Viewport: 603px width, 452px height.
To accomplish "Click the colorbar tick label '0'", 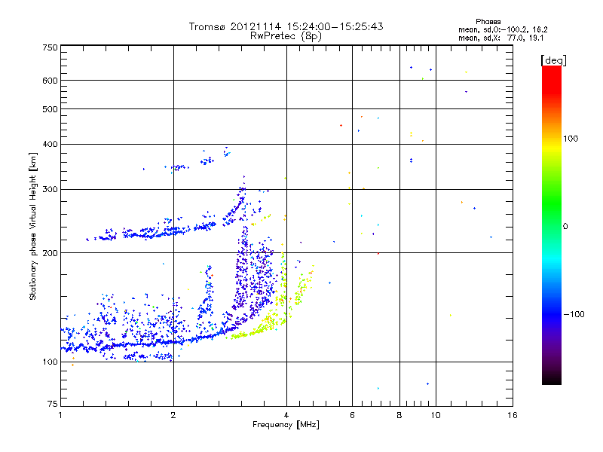I will click(x=565, y=227).
